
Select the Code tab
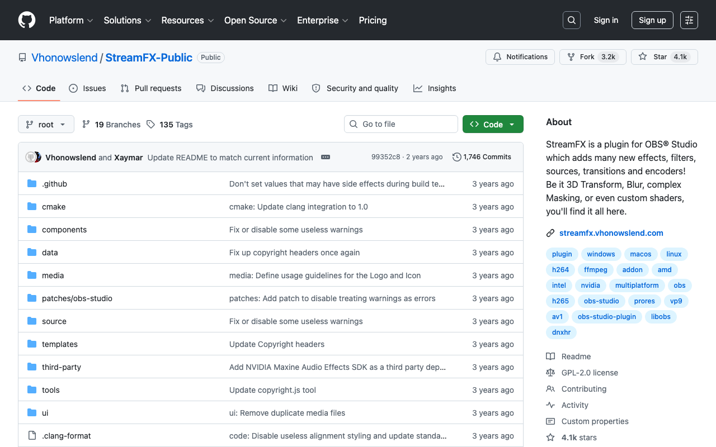click(39, 88)
